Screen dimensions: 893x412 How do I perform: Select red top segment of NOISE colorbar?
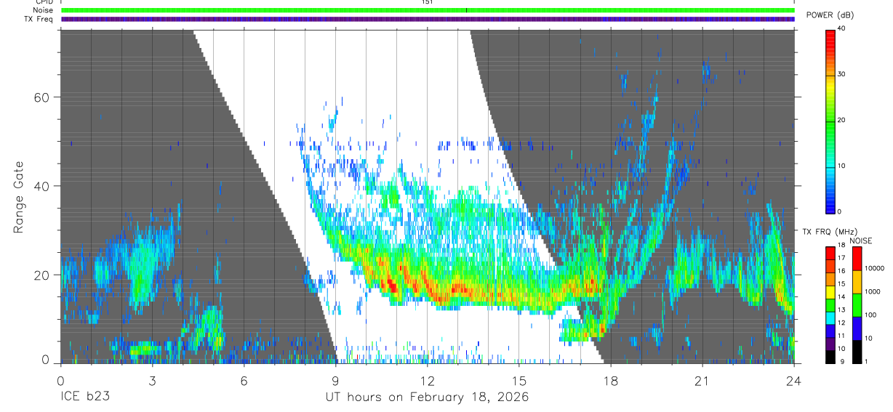pyautogui.click(x=857, y=259)
